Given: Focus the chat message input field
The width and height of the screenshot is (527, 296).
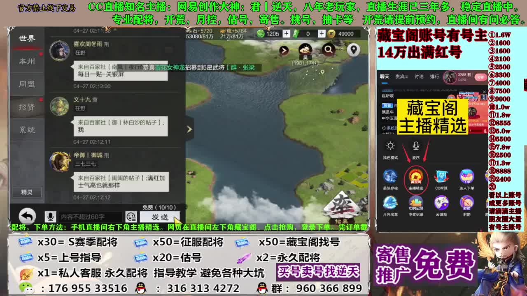Looking at the screenshot, I should point(90,217).
